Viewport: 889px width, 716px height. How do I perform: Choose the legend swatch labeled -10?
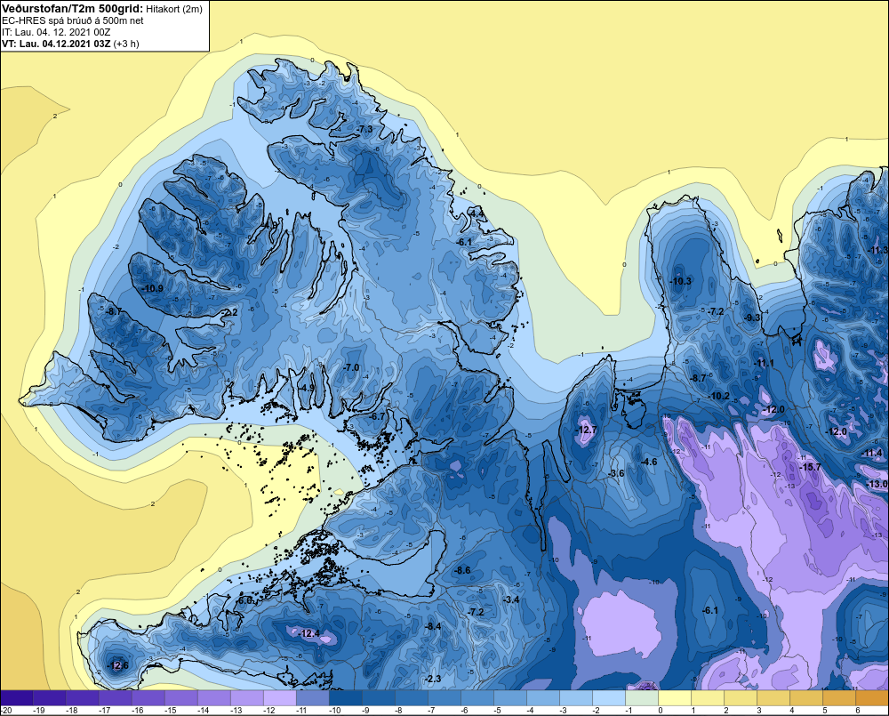point(346,698)
